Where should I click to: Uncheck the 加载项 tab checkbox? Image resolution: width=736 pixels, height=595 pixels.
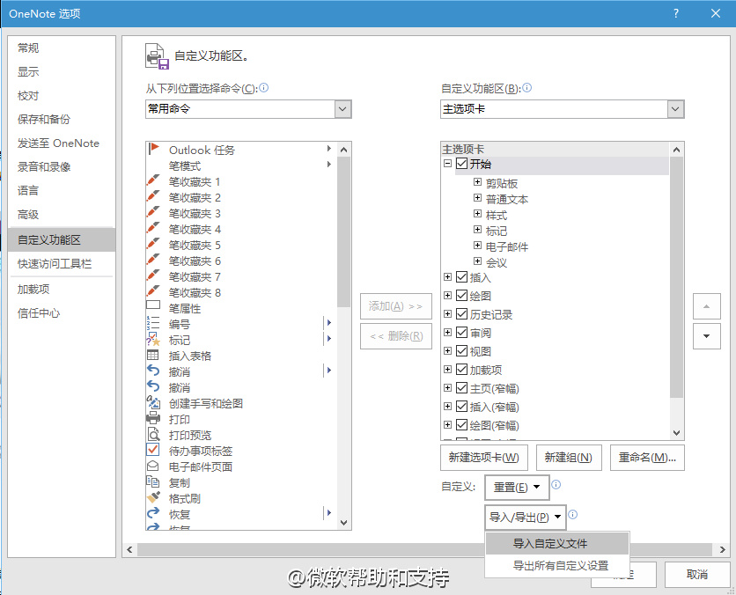[462, 370]
